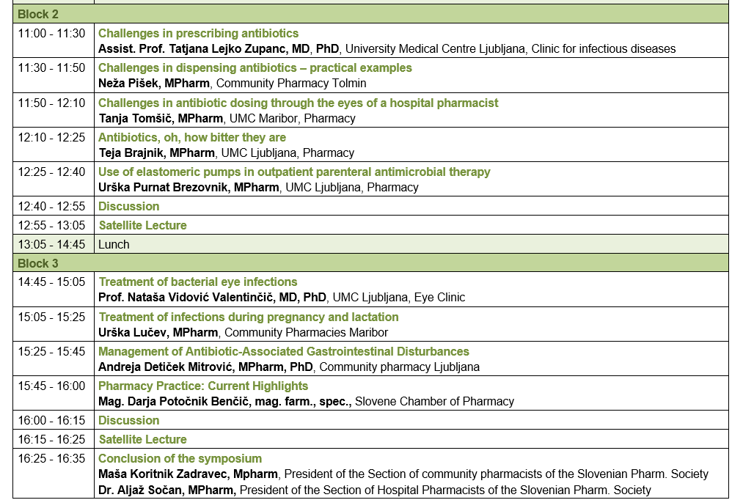Click the Lunch row label
The image size is (732, 500).
(114, 245)
